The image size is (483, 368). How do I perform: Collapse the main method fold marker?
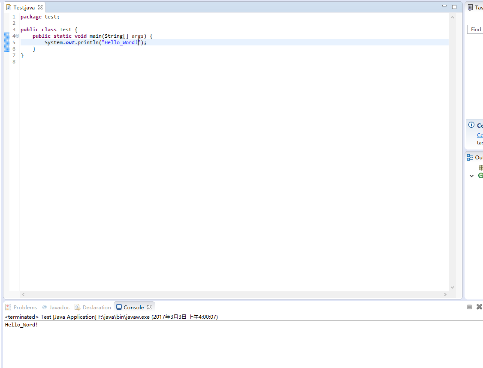pyautogui.click(x=18, y=36)
